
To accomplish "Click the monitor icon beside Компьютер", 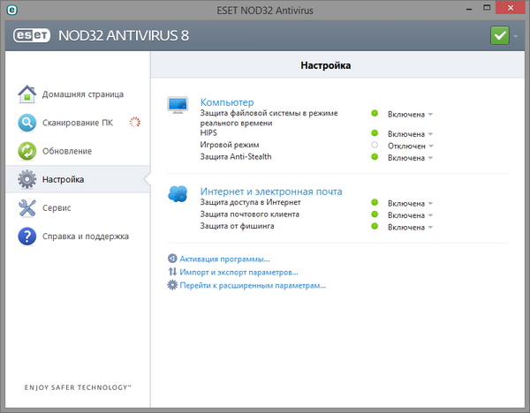I will [178, 106].
